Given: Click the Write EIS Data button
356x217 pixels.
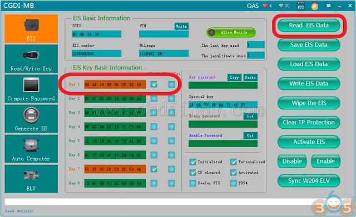Looking at the screenshot, I should tap(309, 84).
